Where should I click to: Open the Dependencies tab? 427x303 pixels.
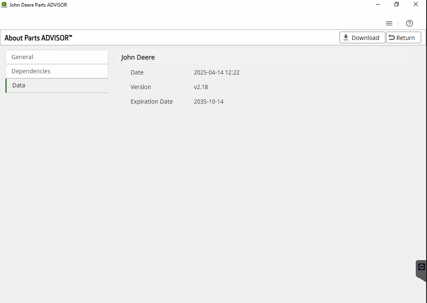click(x=57, y=71)
